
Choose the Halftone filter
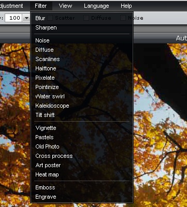(x=82, y=68)
